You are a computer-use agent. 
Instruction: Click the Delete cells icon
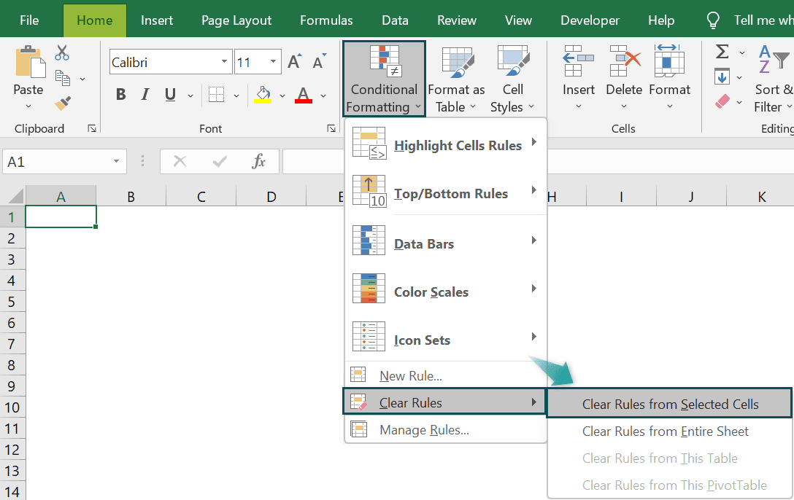pyautogui.click(x=625, y=60)
